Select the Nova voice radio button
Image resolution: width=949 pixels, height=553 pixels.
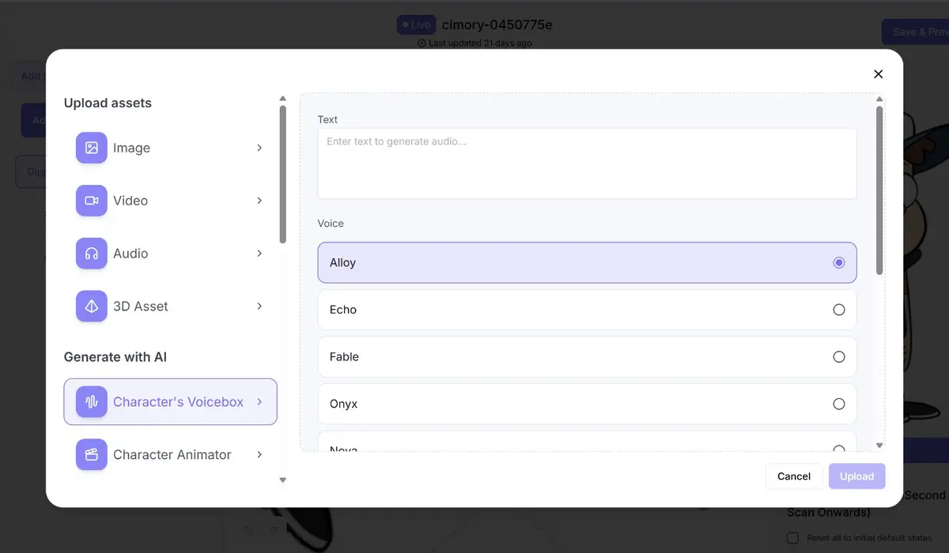pos(839,449)
